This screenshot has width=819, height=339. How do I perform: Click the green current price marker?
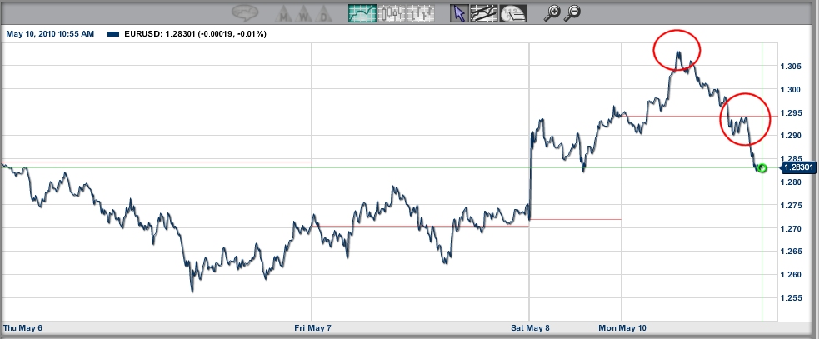(x=762, y=168)
